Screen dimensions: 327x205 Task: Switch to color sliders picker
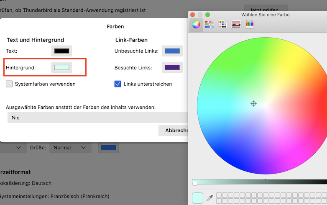[209, 25]
